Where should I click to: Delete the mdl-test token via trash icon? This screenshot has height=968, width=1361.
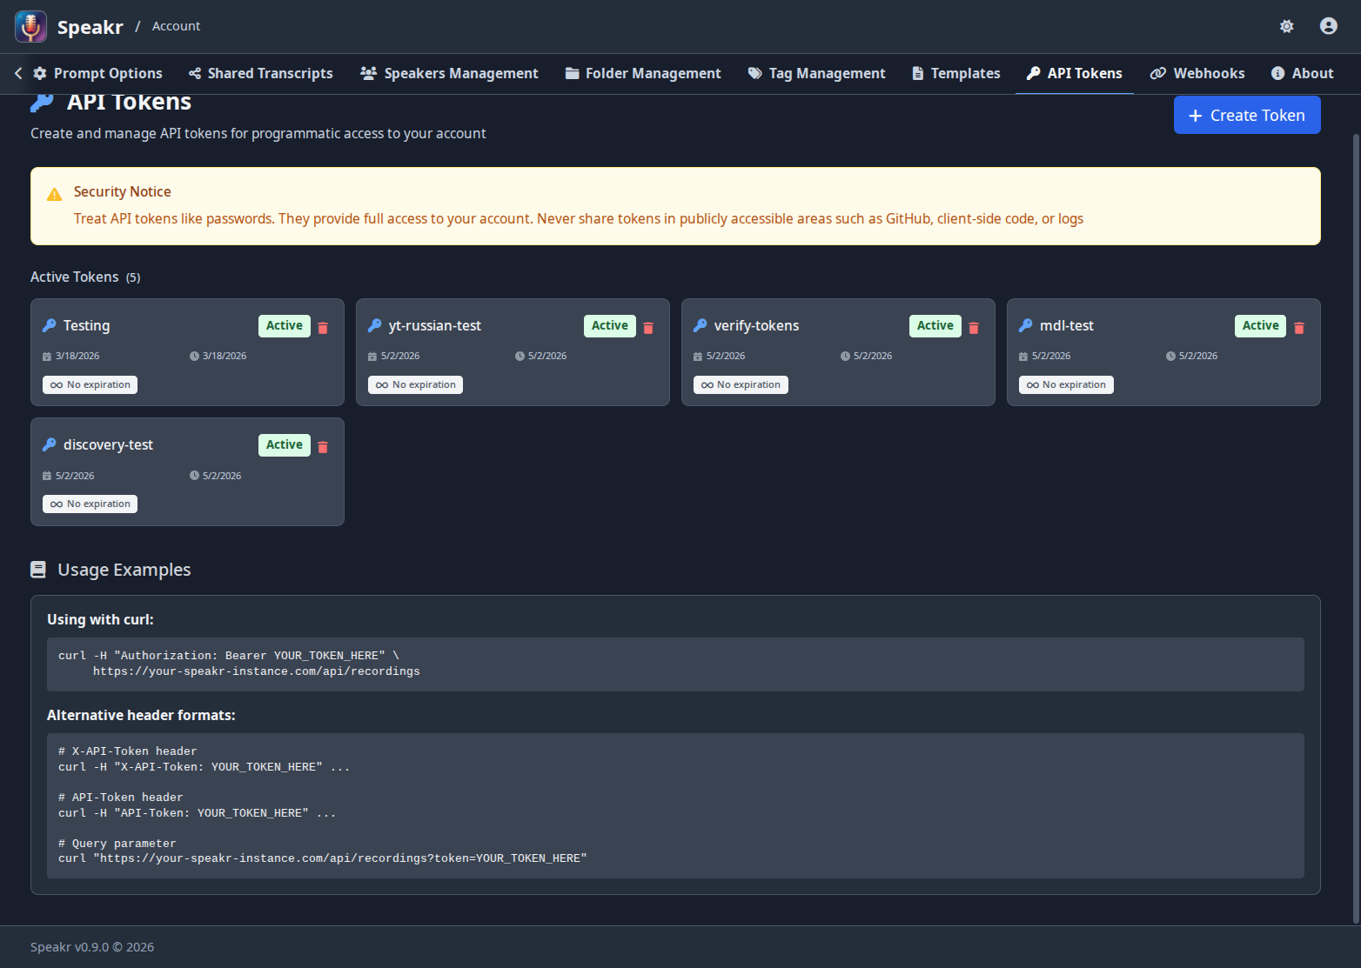[x=1299, y=328]
